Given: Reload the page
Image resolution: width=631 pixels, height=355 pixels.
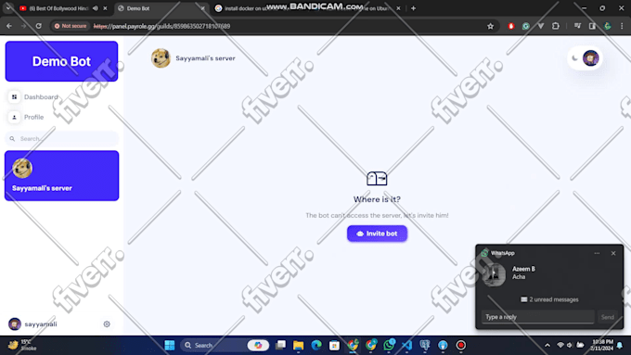Looking at the screenshot, I should (x=39, y=26).
